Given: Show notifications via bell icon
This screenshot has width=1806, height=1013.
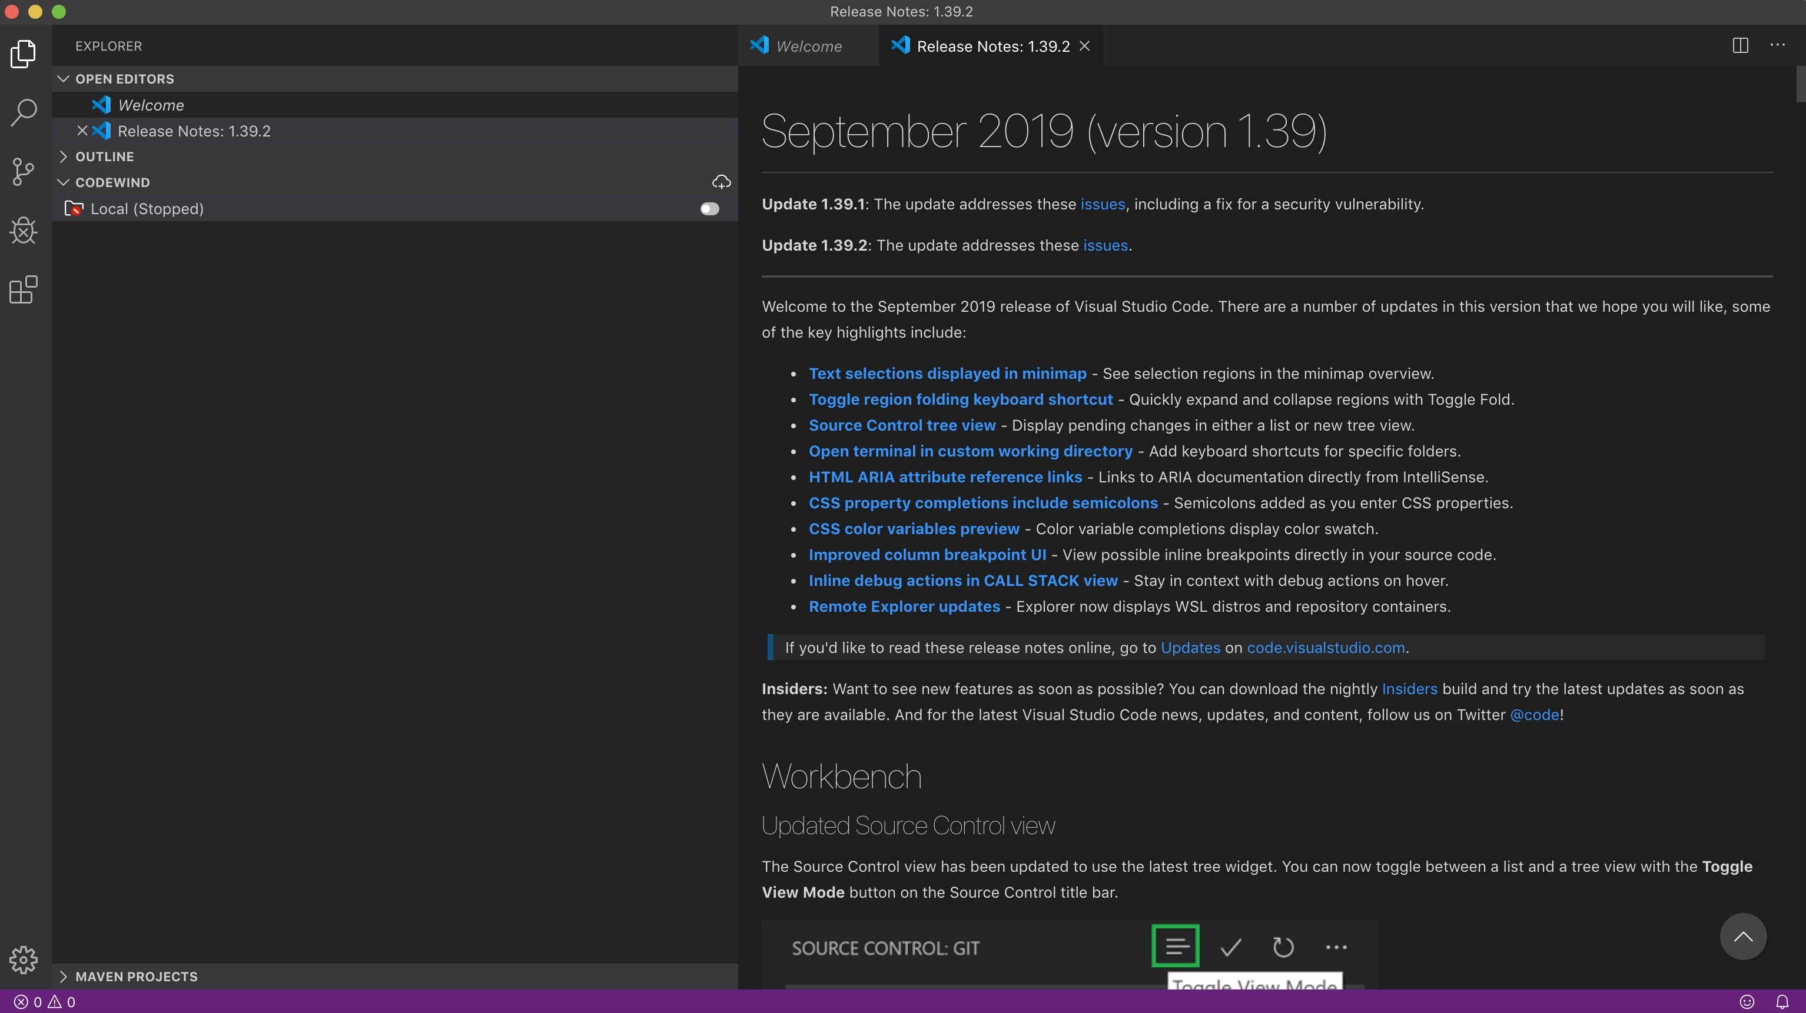Looking at the screenshot, I should [x=1783, y=1001].
